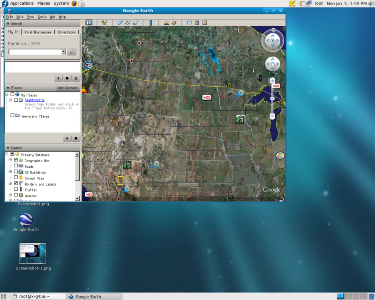The image size is (375, 300).
Task: Open the Sightseeing link in Places
Action: pyautogui.click(x=35, y=100)
